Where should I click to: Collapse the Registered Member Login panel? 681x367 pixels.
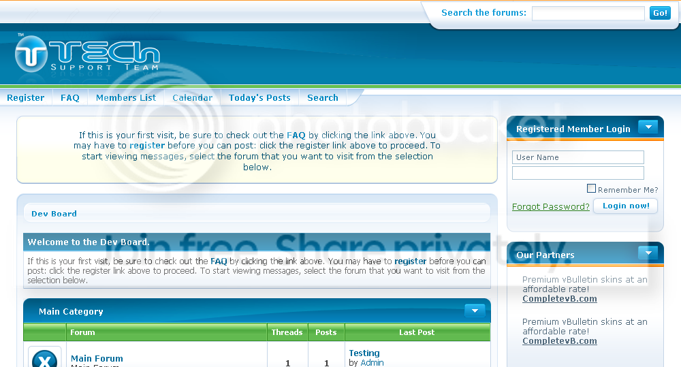pos(648,127)
